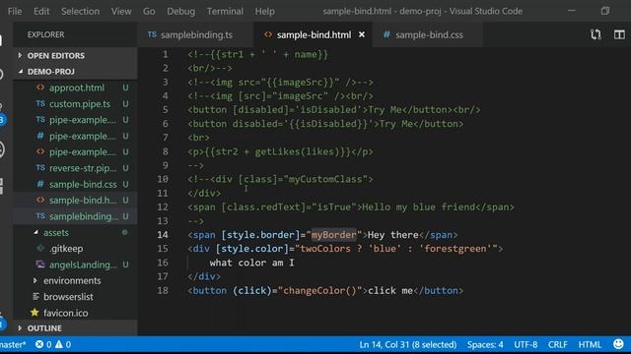This screenshot has height=354, width=631.
Task: Click the highlighted myBorder text
Action: click(x=333, y=234)
